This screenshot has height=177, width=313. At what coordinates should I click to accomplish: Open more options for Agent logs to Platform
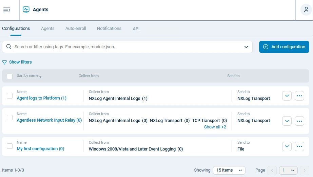299,96
